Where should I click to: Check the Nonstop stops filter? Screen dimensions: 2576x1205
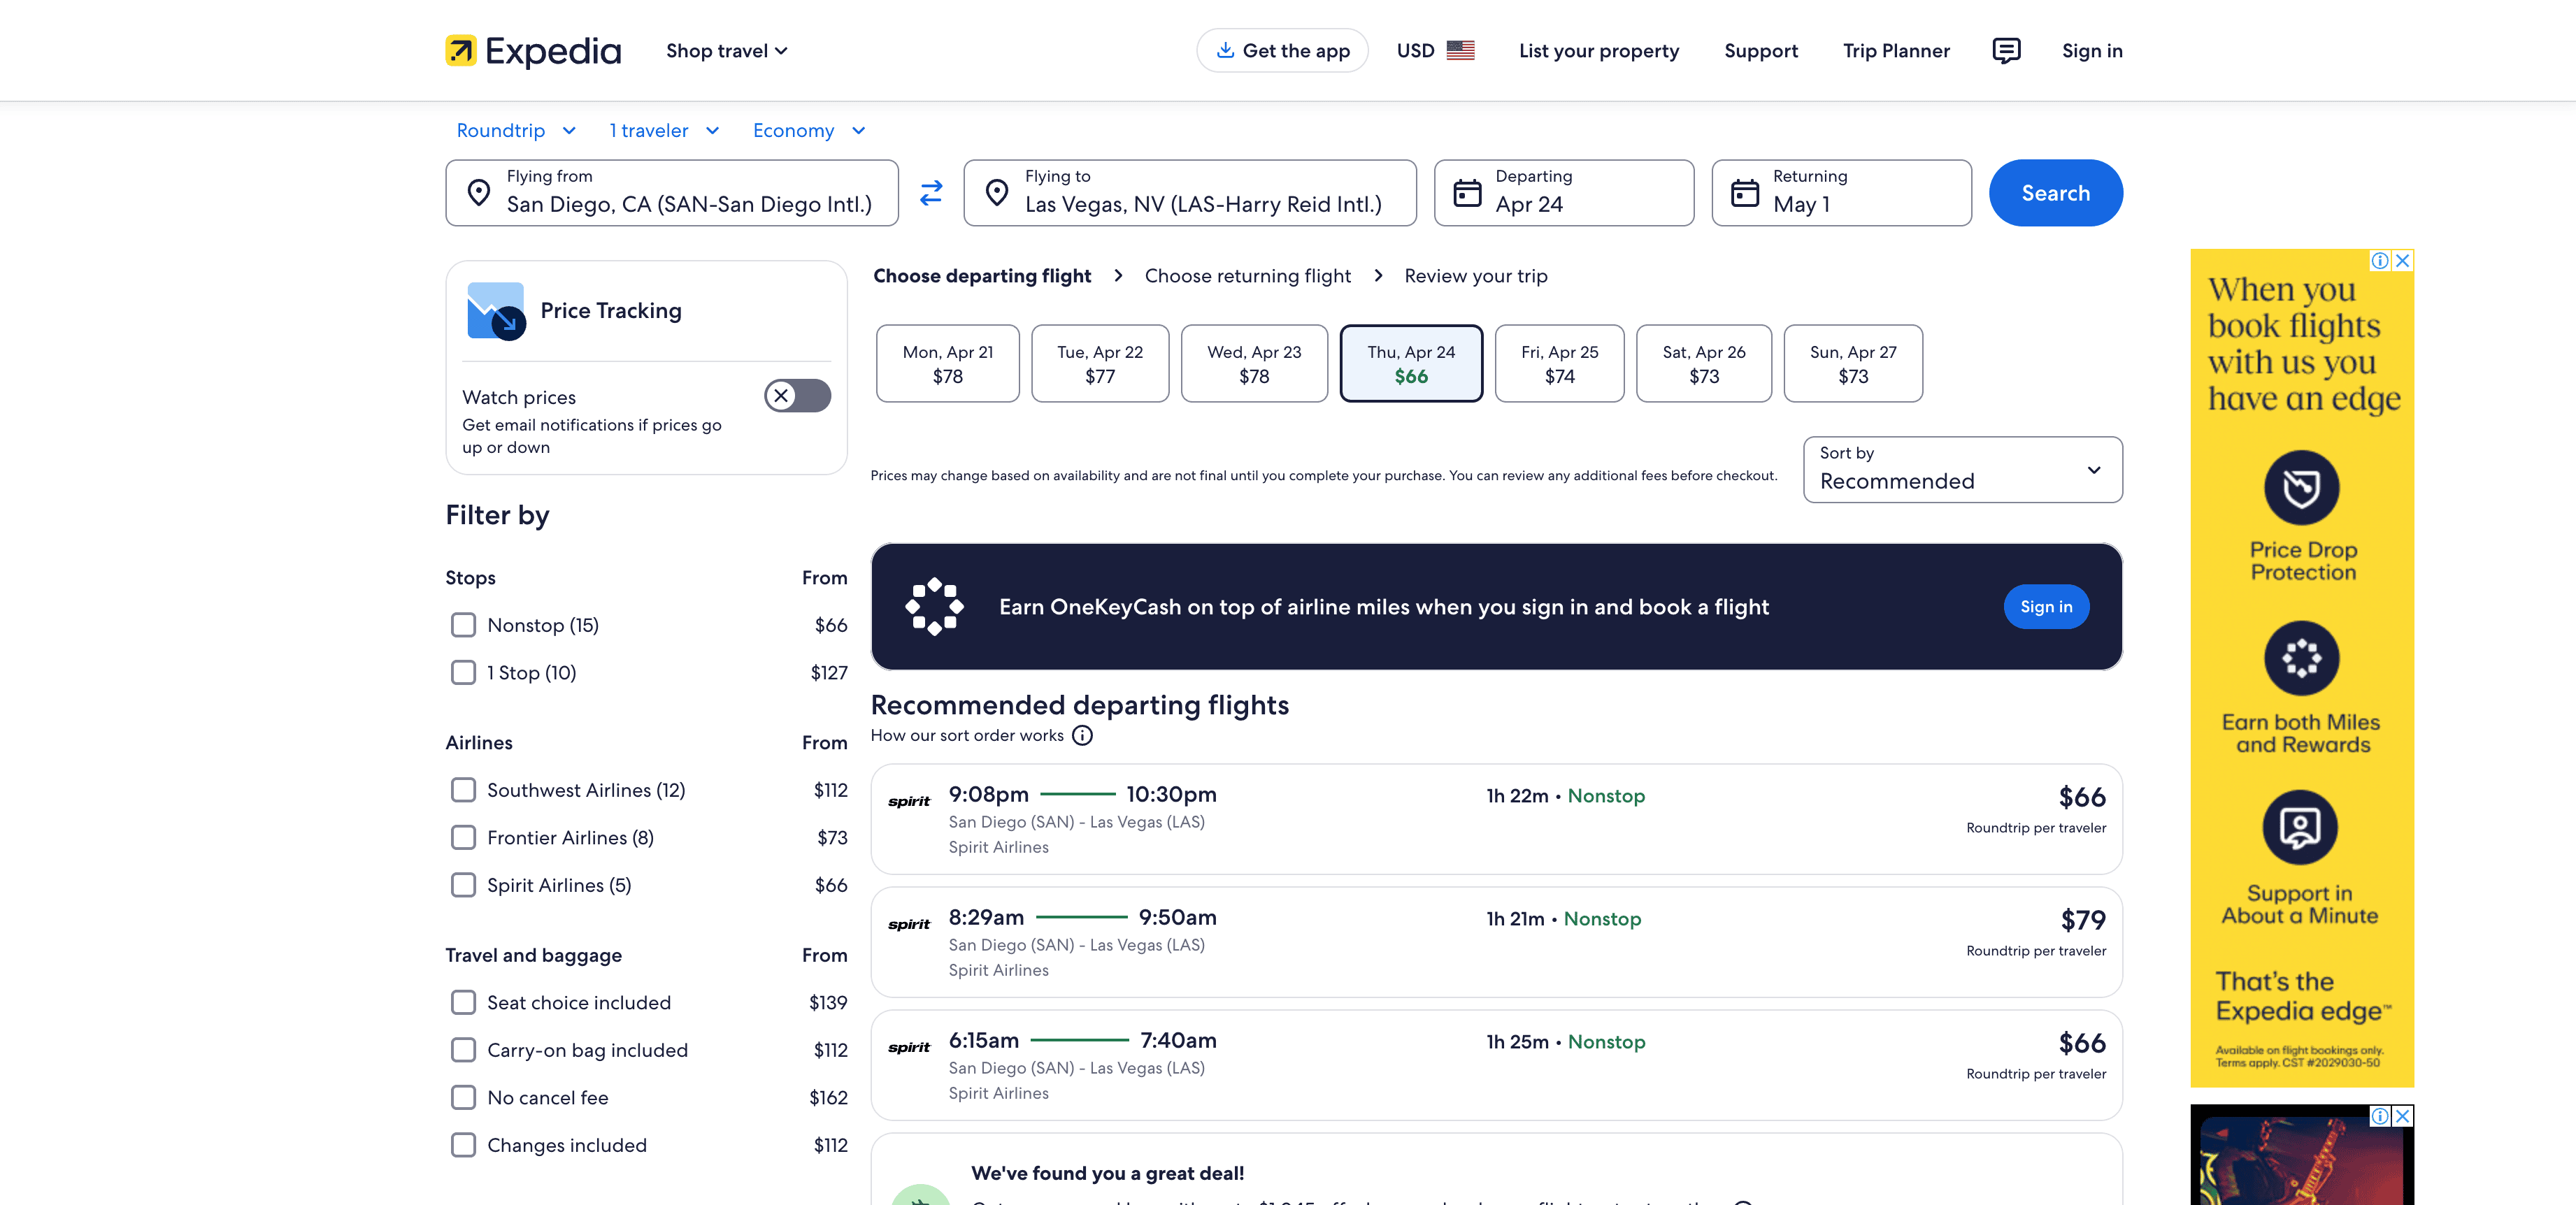[x=463, y=625]
